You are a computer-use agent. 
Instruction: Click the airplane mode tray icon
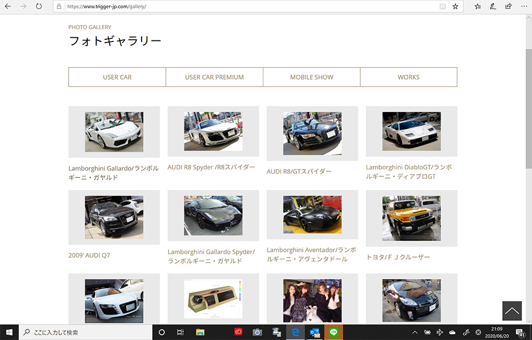click(440, 332)
